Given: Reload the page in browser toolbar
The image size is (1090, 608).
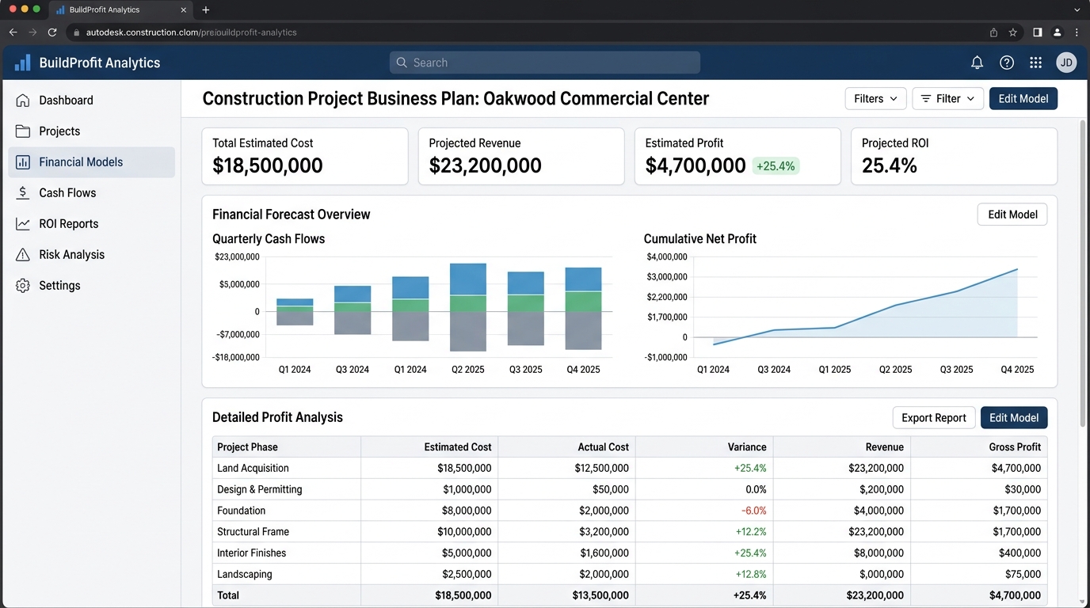Looking at the screenshot, I should (x=52, y=32).
